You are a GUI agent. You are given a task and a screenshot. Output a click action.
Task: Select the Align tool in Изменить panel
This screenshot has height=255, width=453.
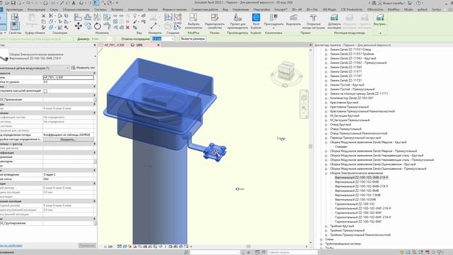coord(78,17)
